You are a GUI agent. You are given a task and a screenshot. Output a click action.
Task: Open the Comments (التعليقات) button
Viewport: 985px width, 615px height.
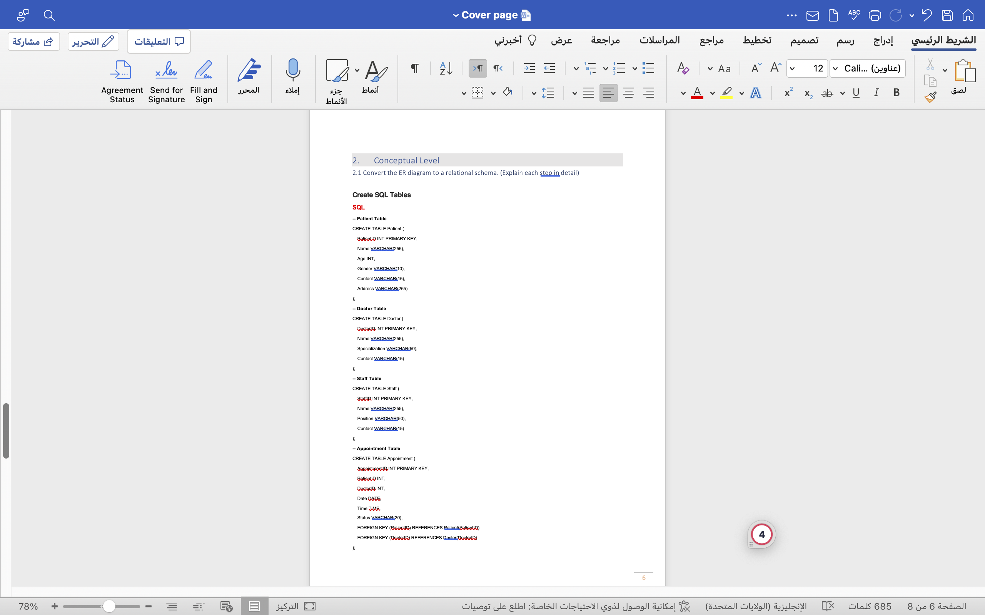click(159, 42)
